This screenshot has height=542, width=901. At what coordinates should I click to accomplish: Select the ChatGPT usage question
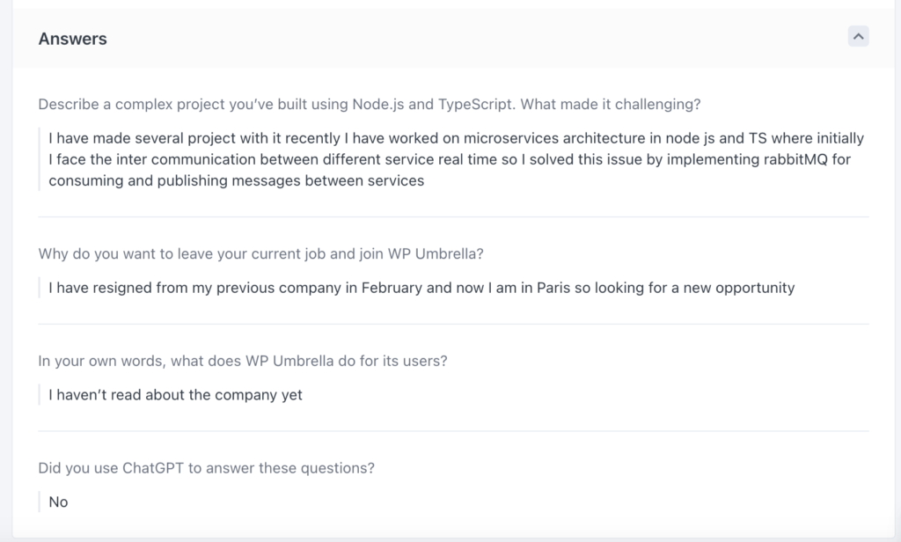[206, 468]
